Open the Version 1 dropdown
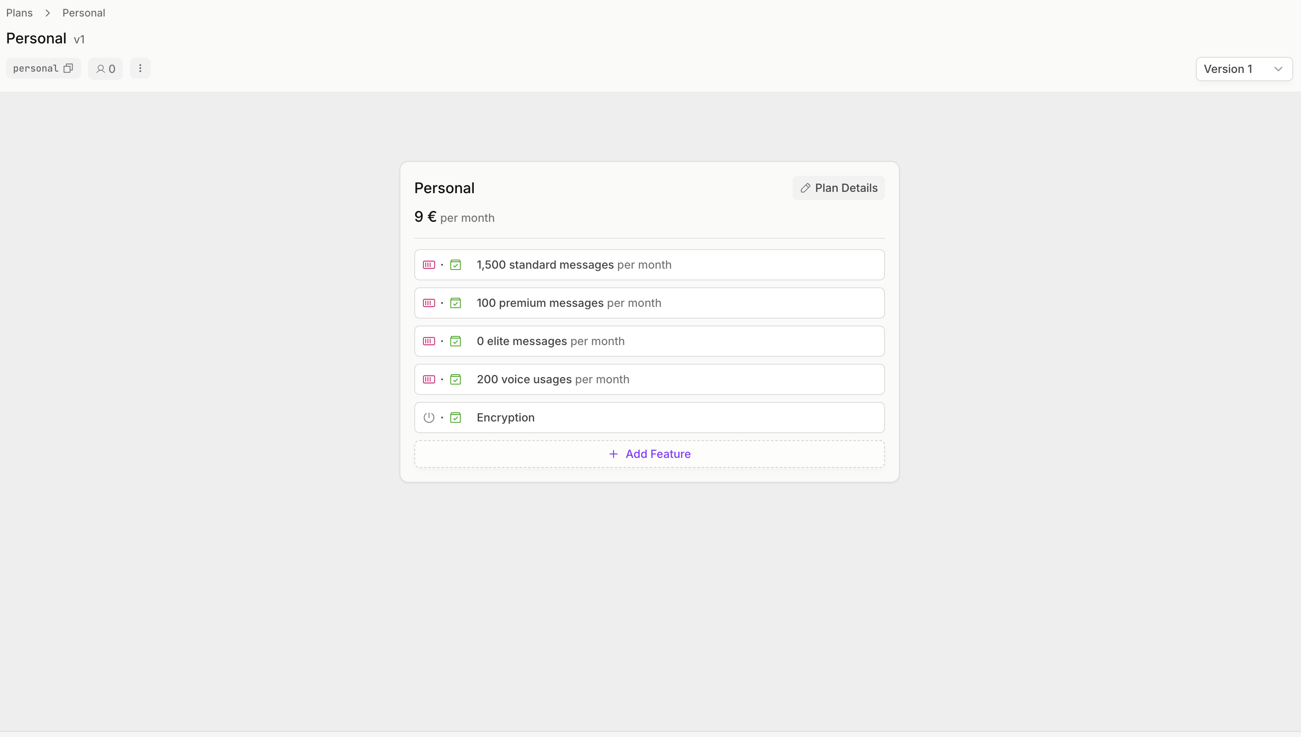The width and height of the screenshot is (1301, 737). tap(1244, 69)
